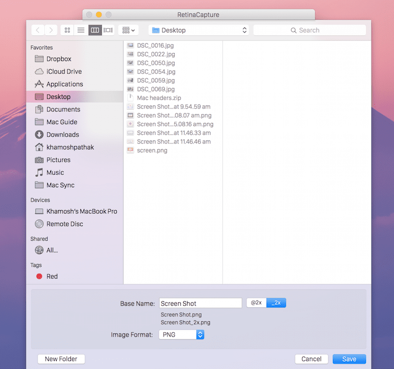Image resolution: width=394 pixels, height=369 pixels.
Task: Click the Remote Disc disc icon
Action: [39, 224]
